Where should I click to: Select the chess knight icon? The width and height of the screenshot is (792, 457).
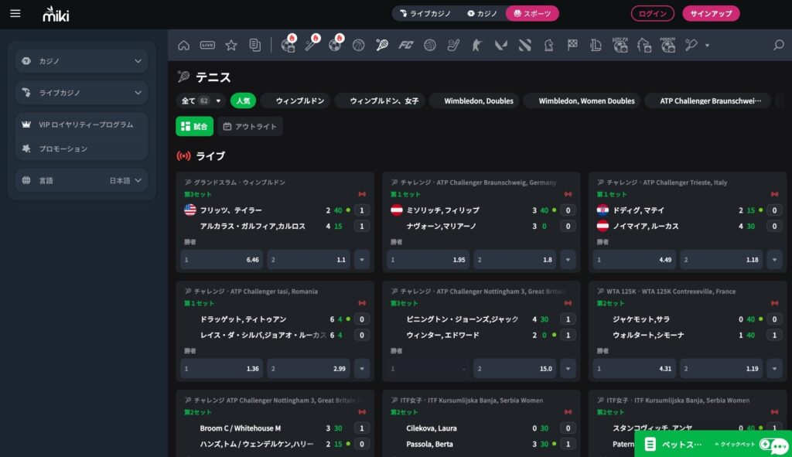point(548,46)
